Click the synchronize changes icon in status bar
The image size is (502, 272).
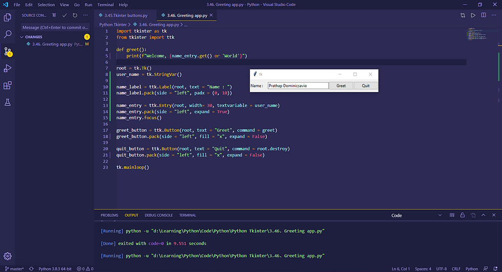point(31,269)
